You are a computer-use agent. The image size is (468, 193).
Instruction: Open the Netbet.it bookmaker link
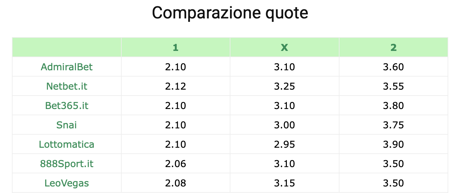pos(66,86)
